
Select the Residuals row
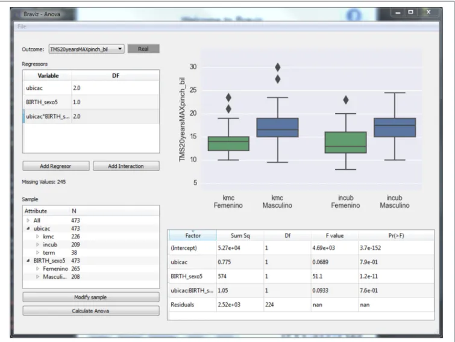(301, 305)
